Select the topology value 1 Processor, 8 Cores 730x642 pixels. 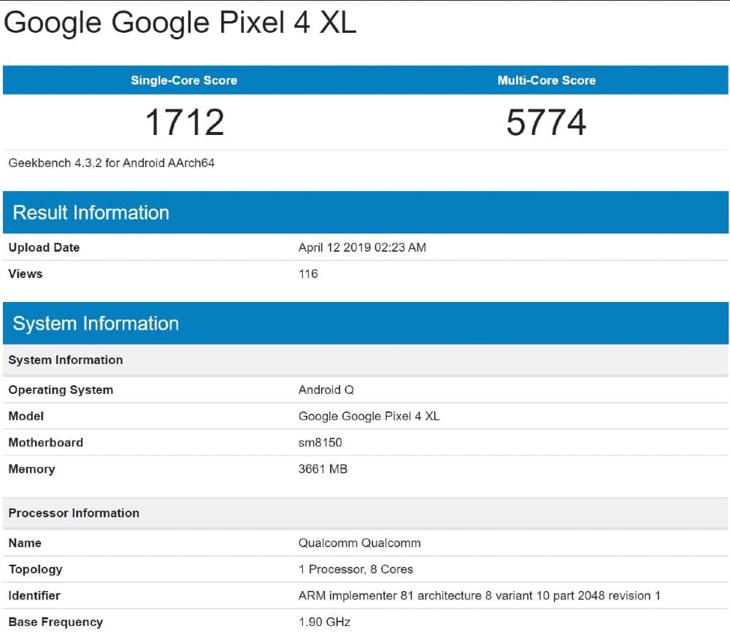356,569
